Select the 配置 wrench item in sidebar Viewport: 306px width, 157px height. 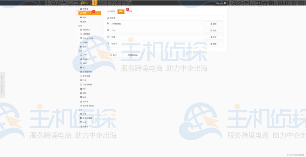pos(90,13)
